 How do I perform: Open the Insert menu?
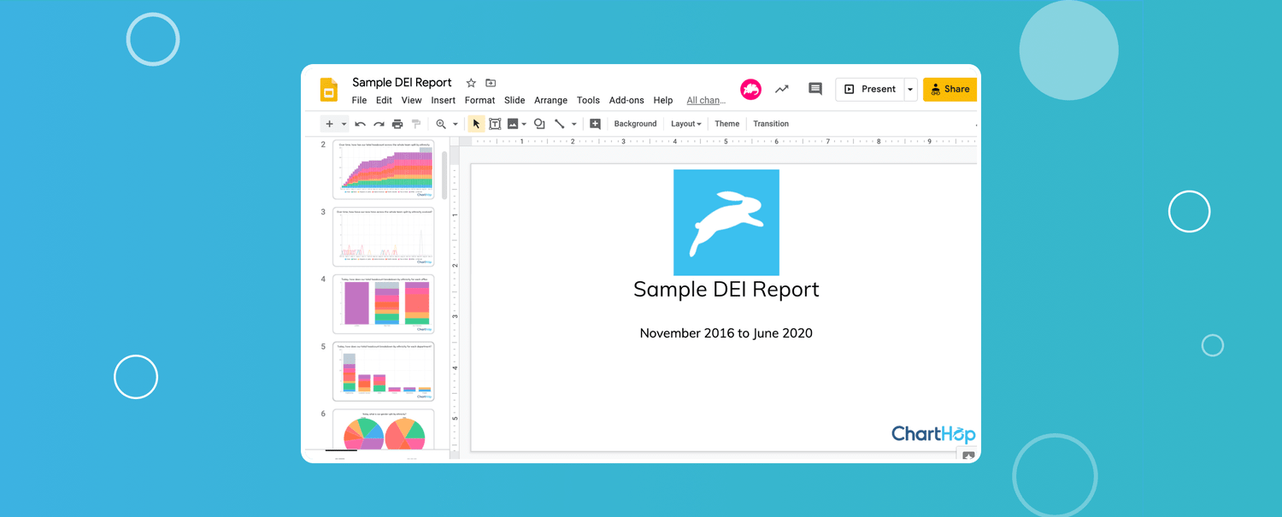(x=443, y=100)
